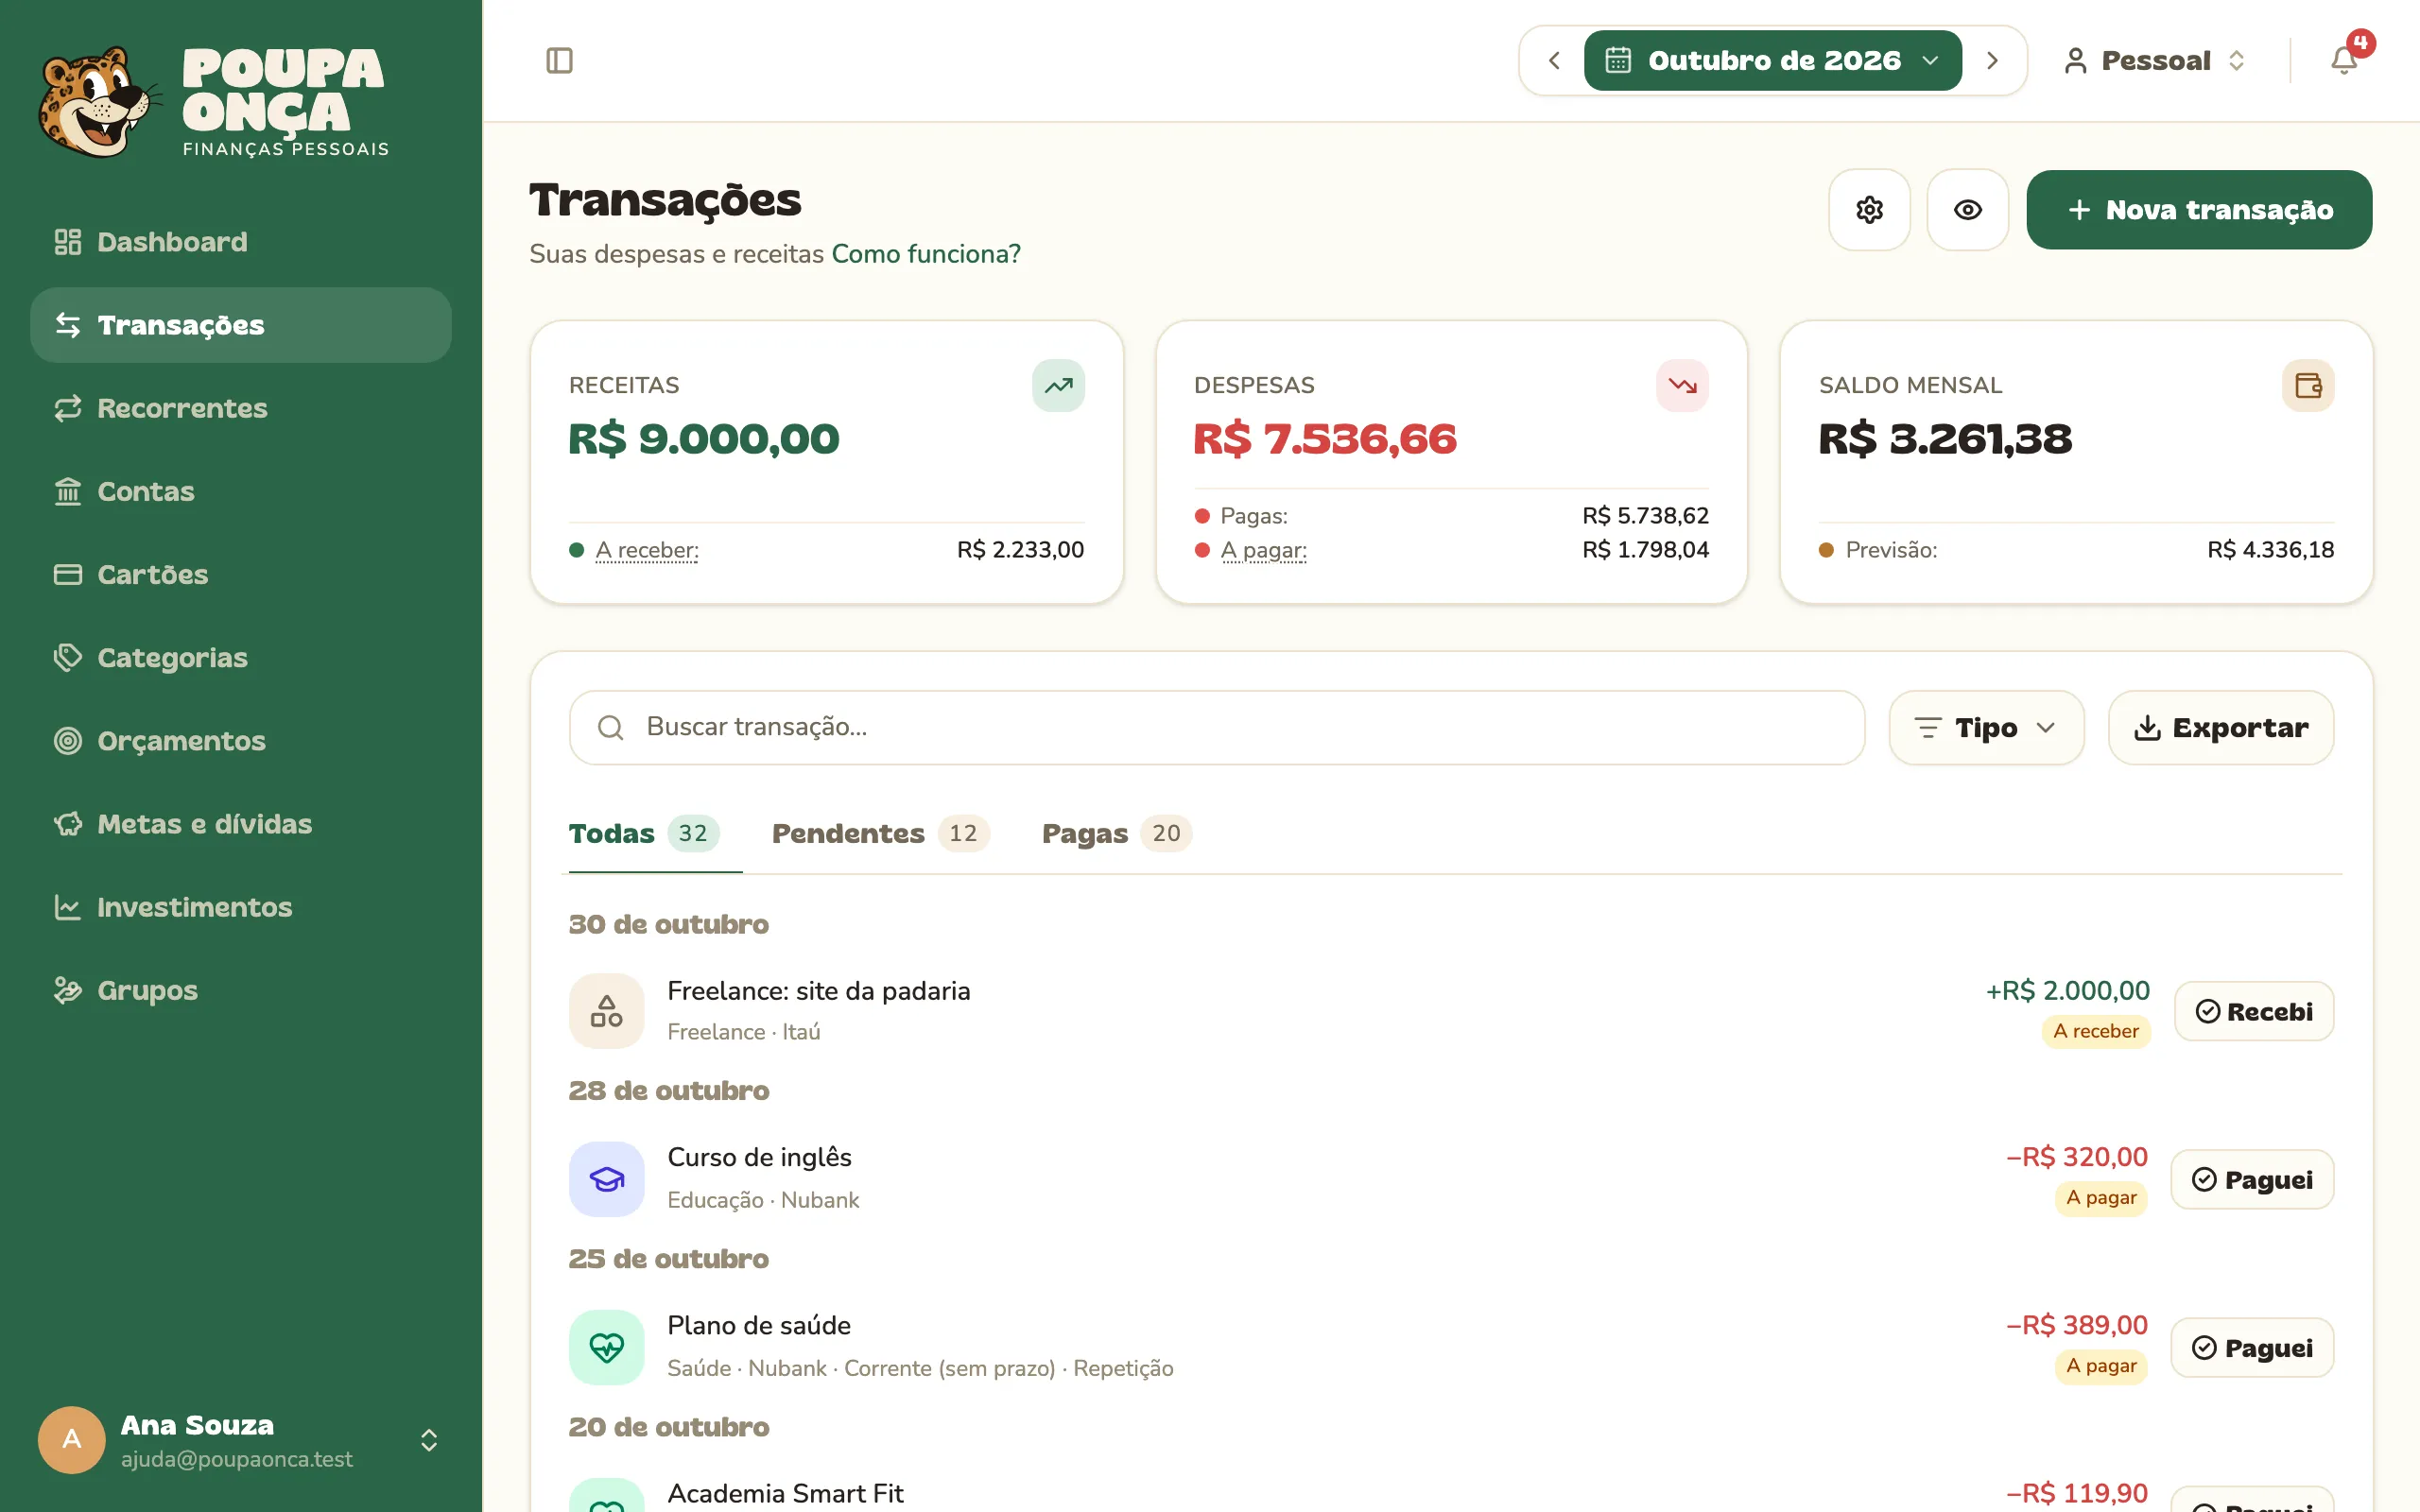Mark Curso de inglês as Paguei
Screen dimensions: 2420x1512
2252,1179
